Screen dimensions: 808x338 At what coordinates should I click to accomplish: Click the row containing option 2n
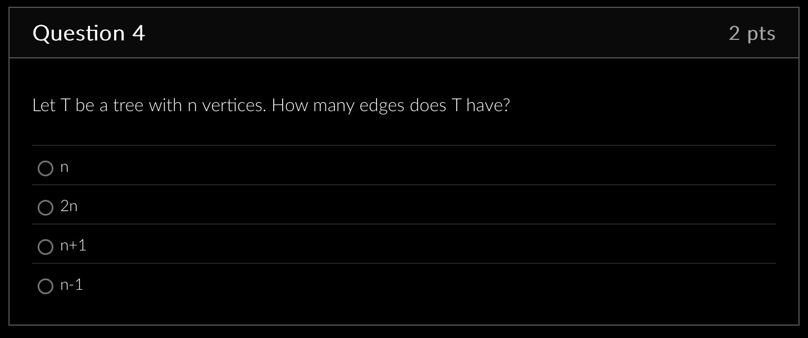[x=403, y=207]
